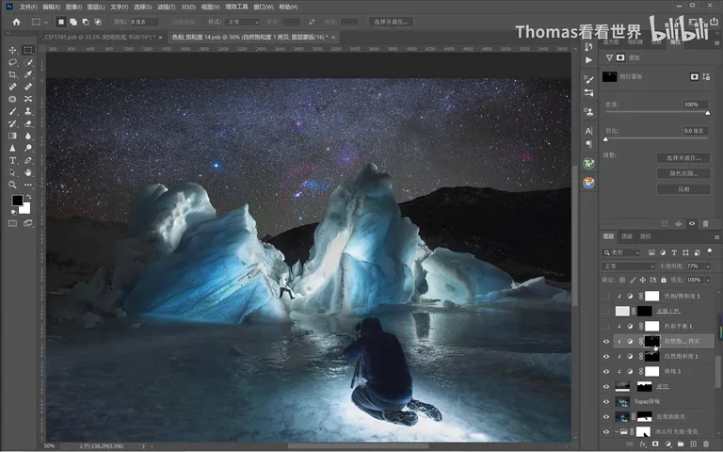
Task: Select the Pen tool
Action: click(28, 160)
